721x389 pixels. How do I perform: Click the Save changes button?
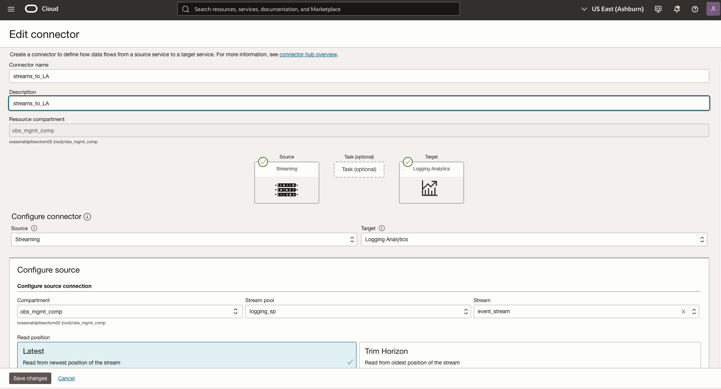pyautogui.click(x=30, y=378)
